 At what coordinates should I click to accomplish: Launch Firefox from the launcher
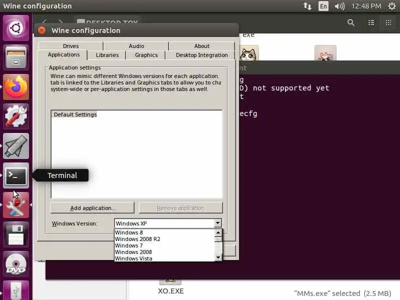[x=16, y=87]
